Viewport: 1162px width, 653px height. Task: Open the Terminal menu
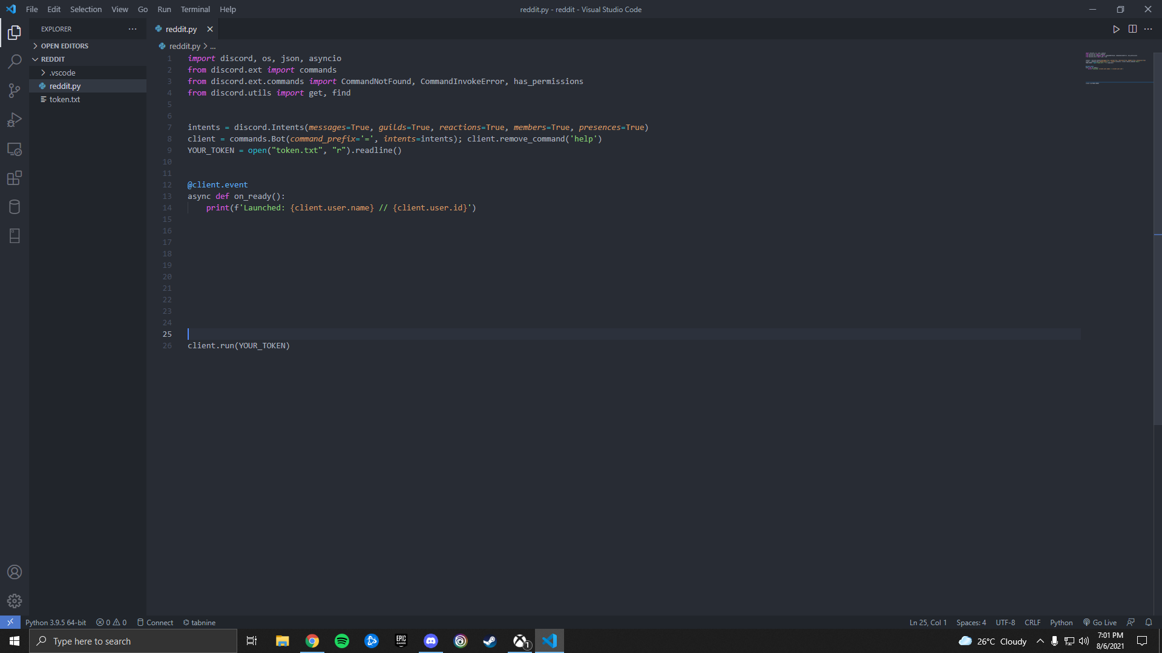point(195,9)
